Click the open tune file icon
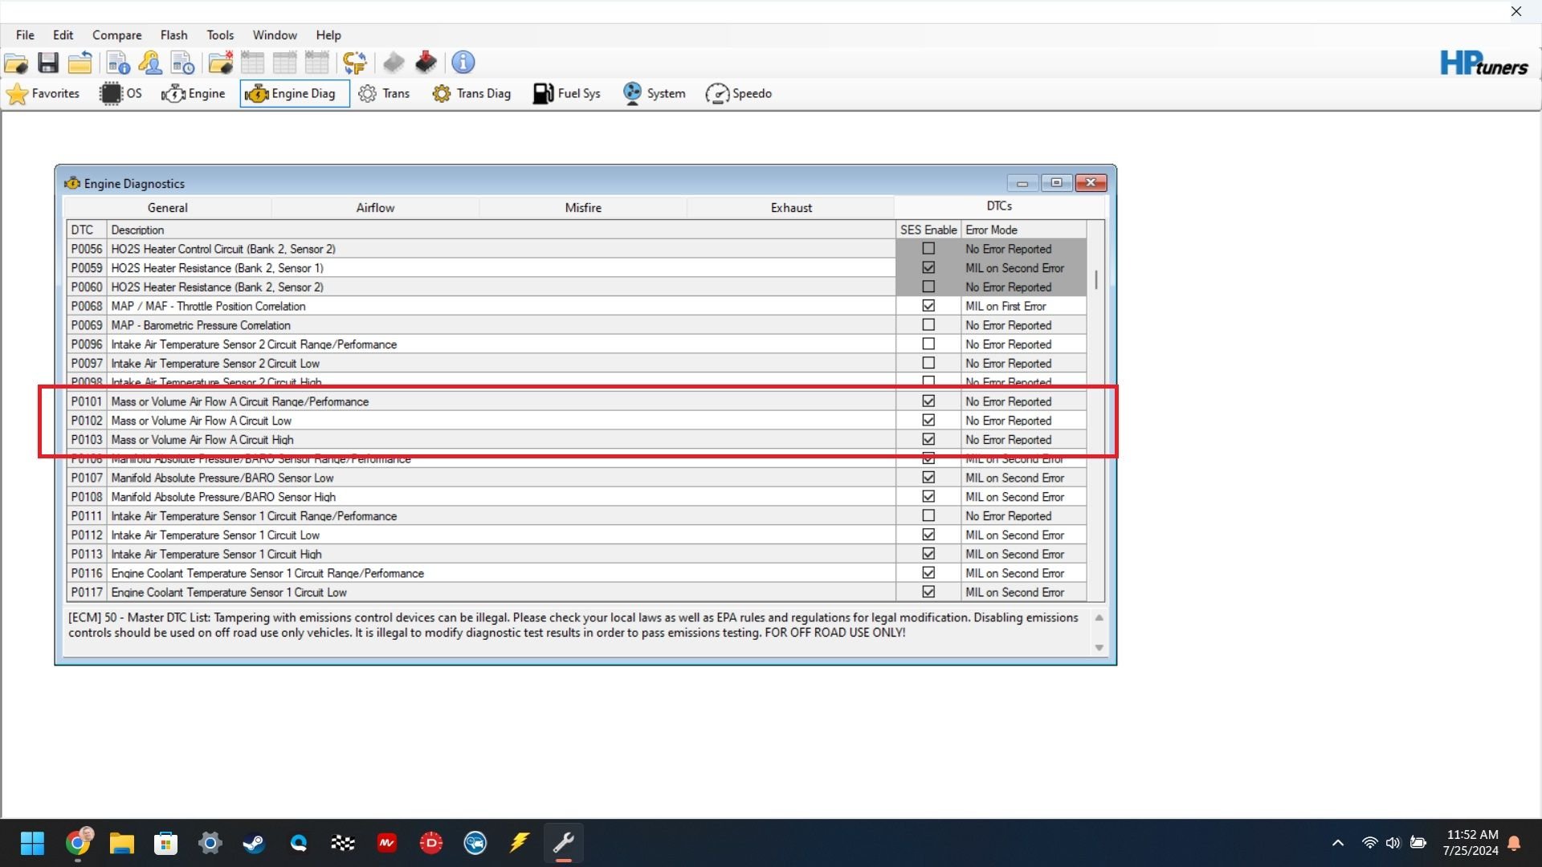The width and height of the screenshot is (1542, 867). point(16,63)
